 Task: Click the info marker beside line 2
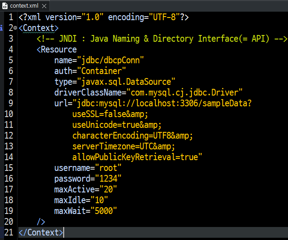click(1, 28)
